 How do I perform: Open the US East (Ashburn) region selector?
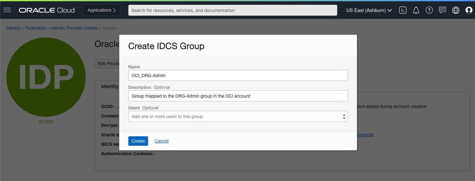coord(369,10)
